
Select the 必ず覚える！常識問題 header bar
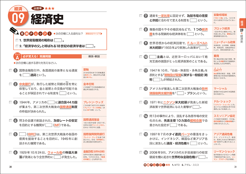pos(51,56)
